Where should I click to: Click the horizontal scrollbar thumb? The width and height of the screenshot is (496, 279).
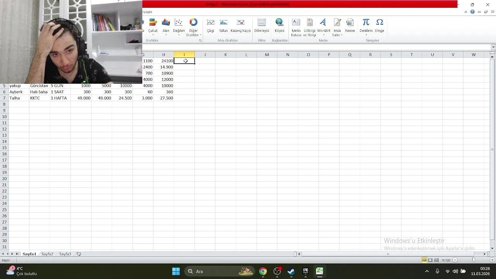pos(387,254)
